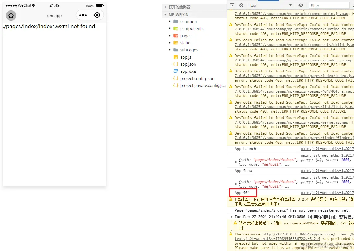
Task: Click warning icon beside runtime.js.map message
Action: coord(231,25)
